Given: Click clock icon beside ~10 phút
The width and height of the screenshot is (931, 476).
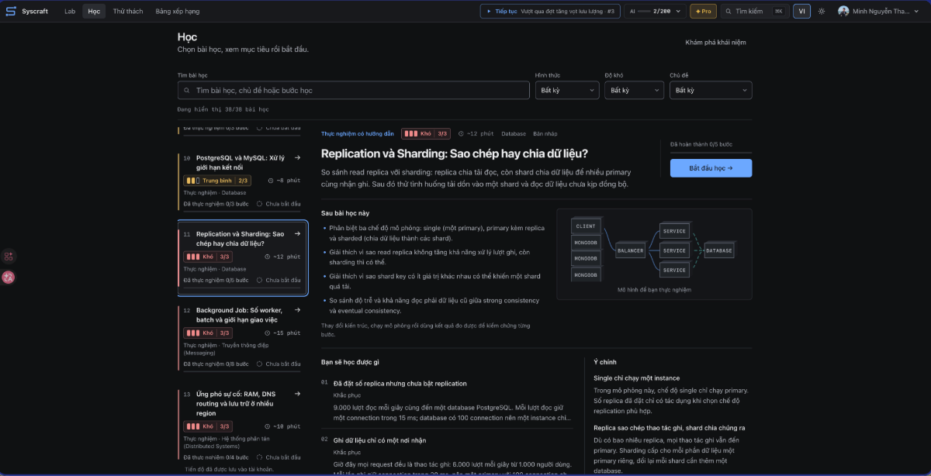Looking at the screenshot, I should [268, 426].
